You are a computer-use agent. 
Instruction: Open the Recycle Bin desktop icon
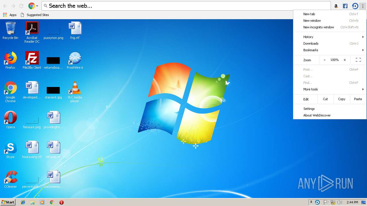point(10,30)
